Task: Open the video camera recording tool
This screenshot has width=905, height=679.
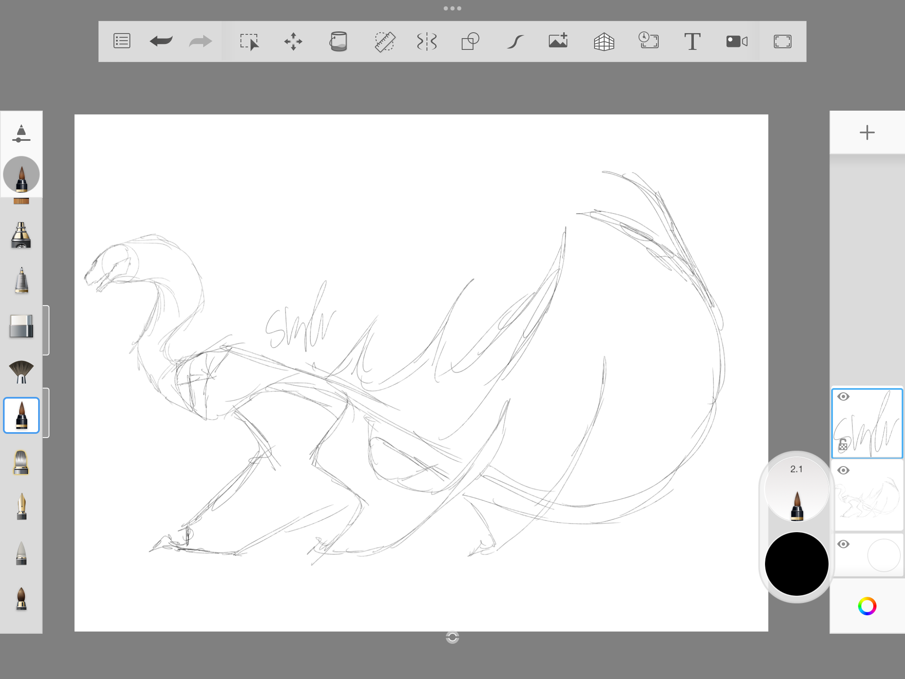Action: tap(737, 41)
